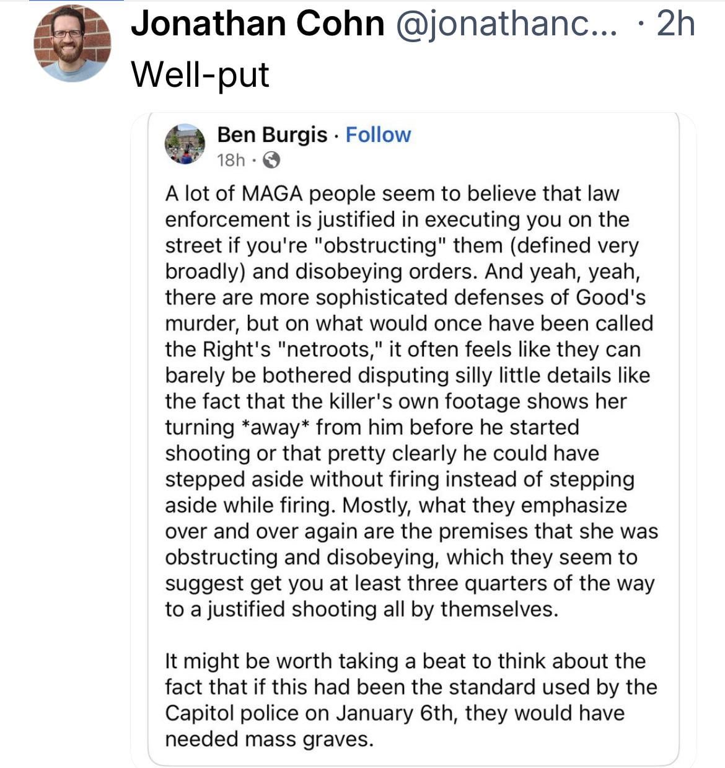725x768 pixels.
Task: Click the "Capitol police on January 6th" line
Action: (x=394, y=713)
